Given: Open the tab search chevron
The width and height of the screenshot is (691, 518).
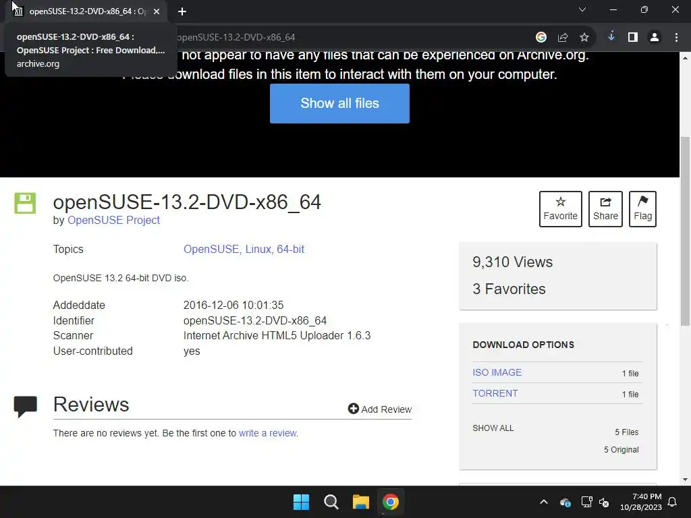Looking at the screenshot, I should 582,9.
